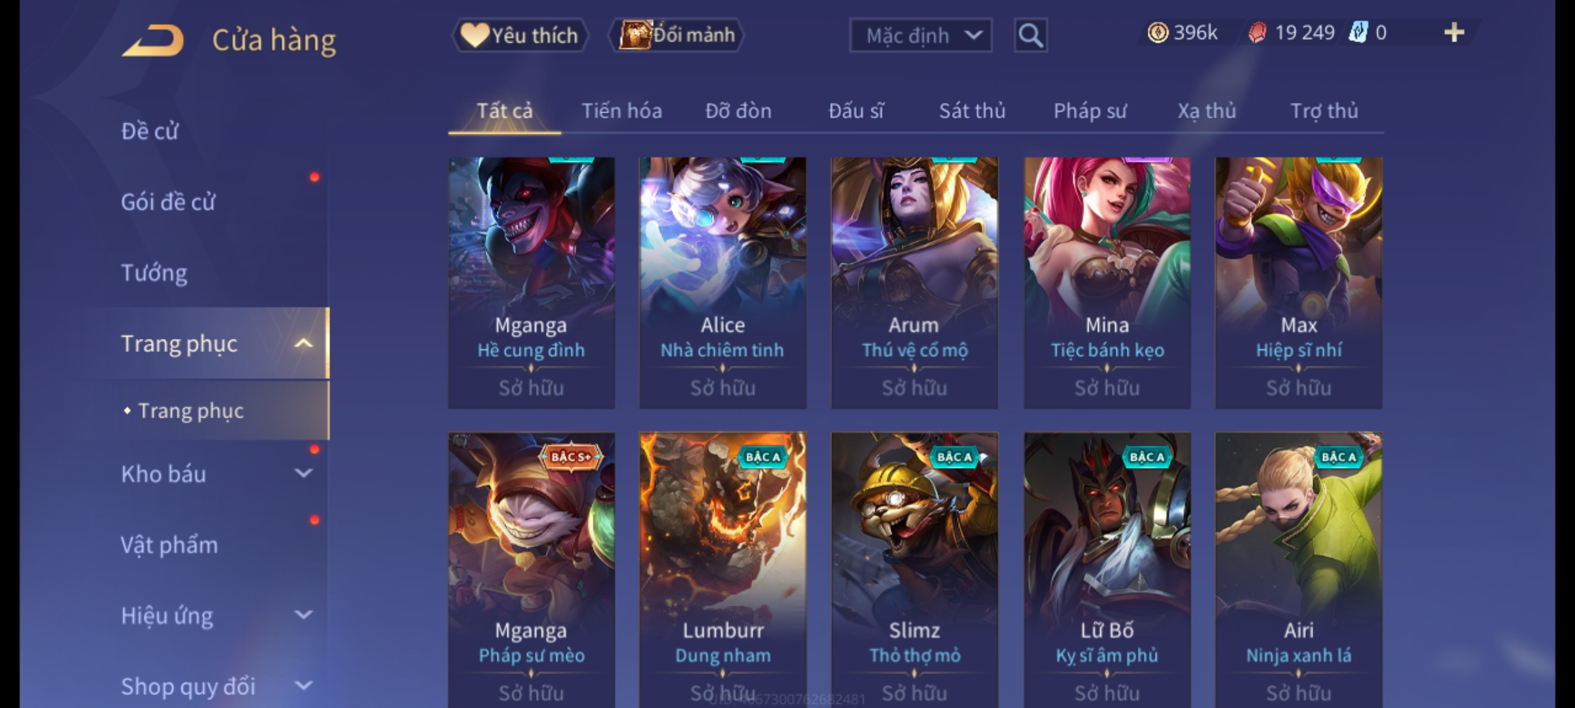The image size is (1575, 708).
Task: Expand the Hiệu ứng section
Action: 303,615
